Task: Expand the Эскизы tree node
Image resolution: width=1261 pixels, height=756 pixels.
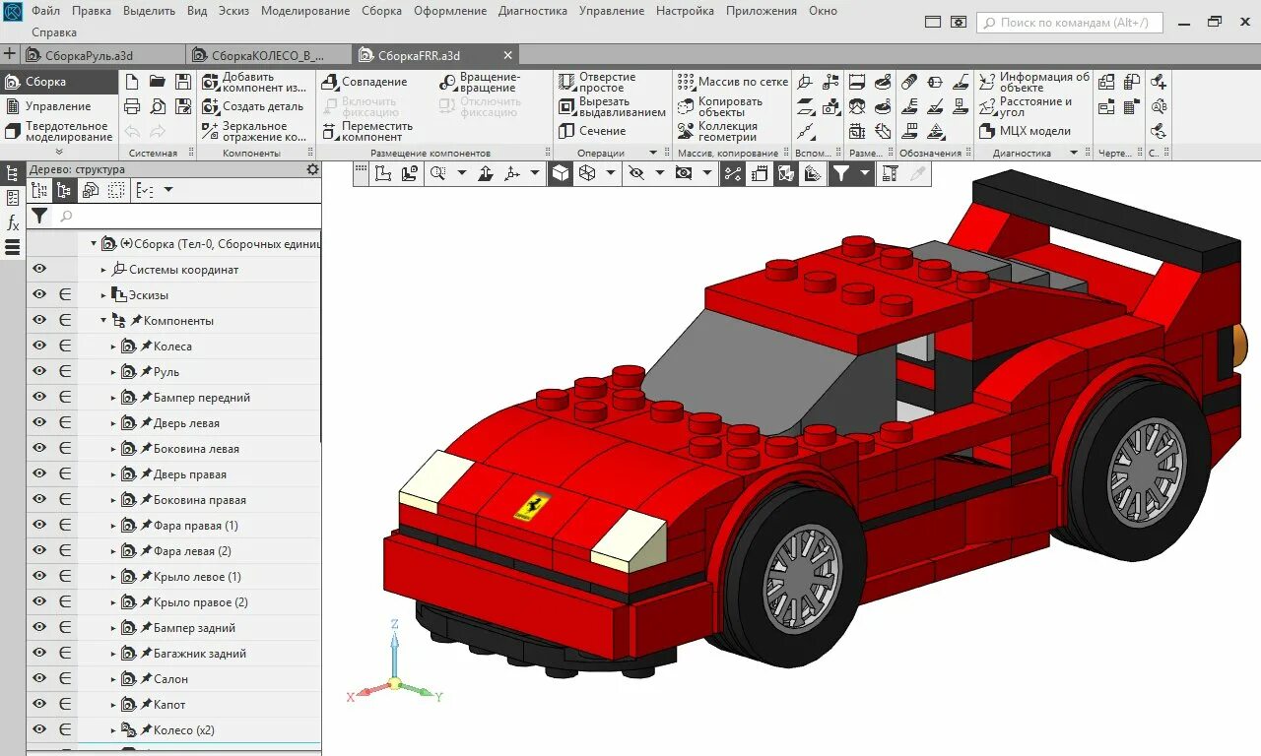Action: click(103, 295)
